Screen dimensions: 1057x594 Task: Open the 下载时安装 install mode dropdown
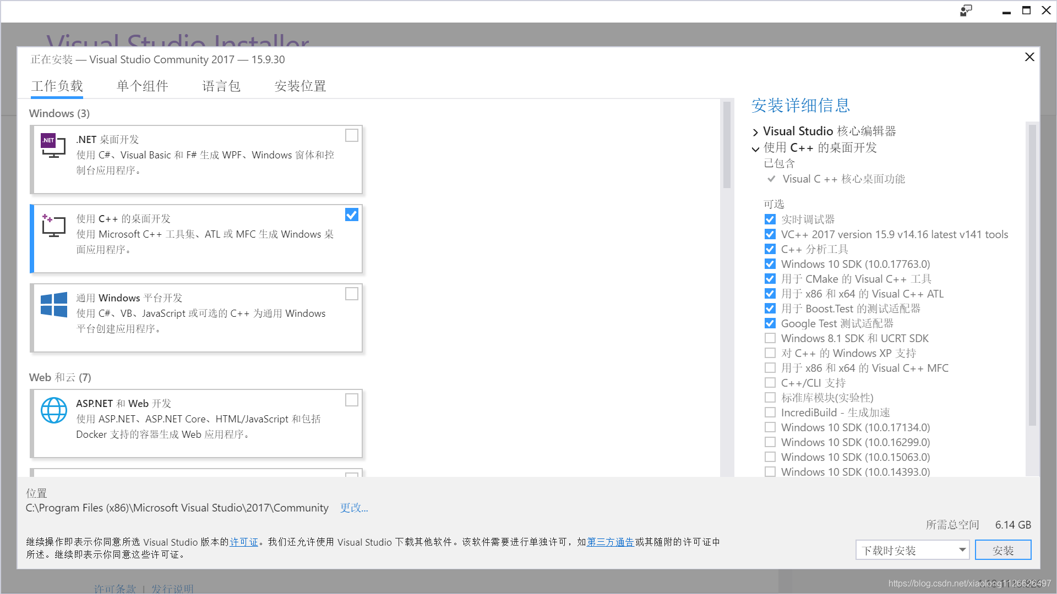click(912, 550)
